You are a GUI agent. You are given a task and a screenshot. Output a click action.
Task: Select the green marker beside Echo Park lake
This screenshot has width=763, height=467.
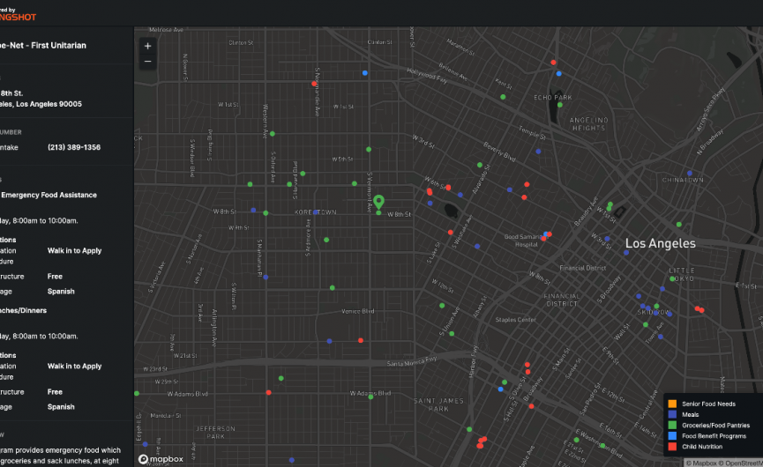(x=560, y=105)
